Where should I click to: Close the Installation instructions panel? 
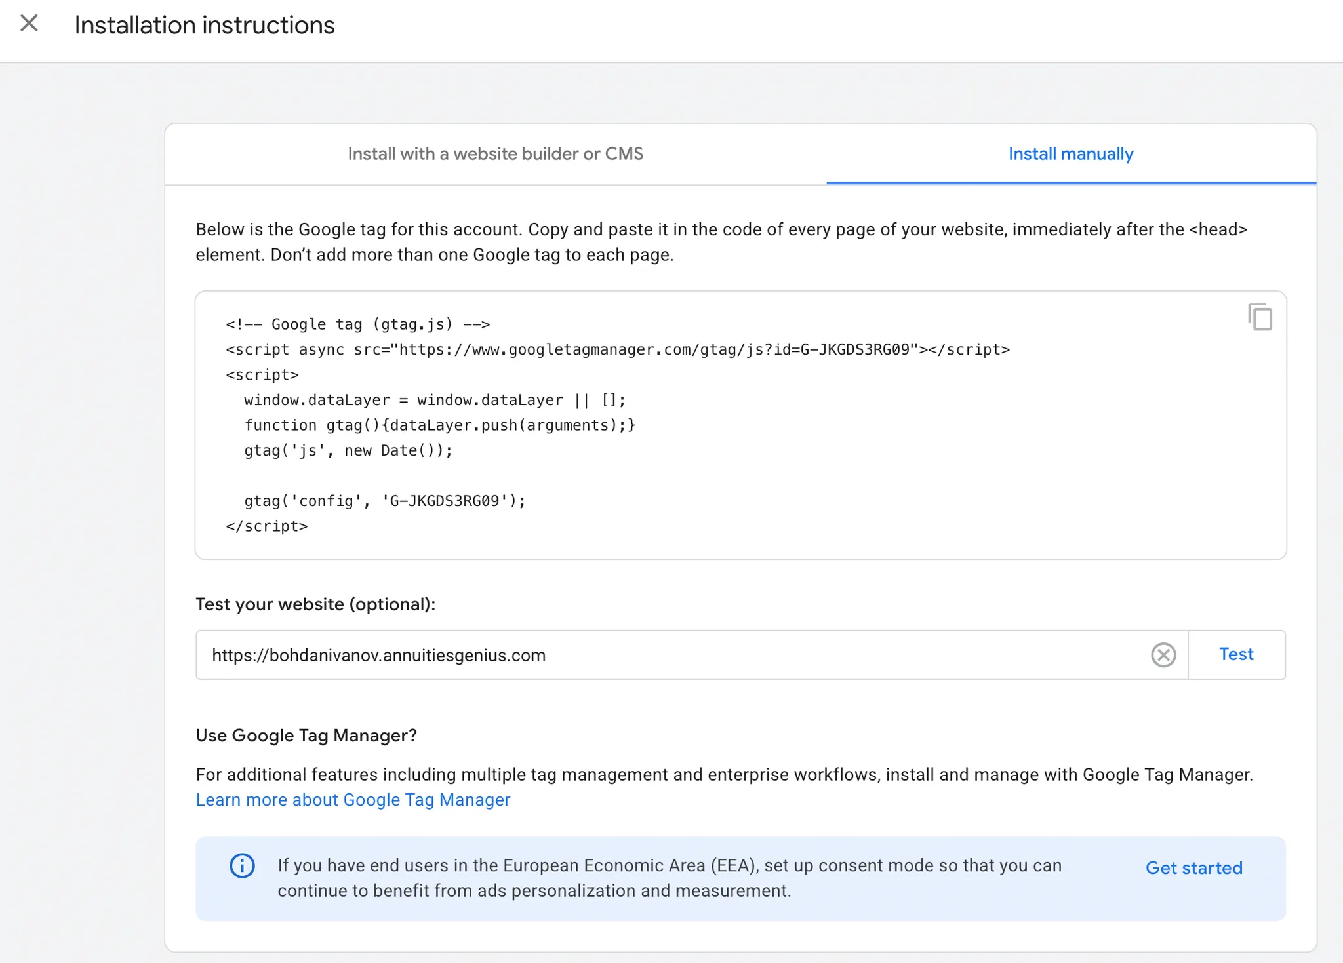point(29,24)
